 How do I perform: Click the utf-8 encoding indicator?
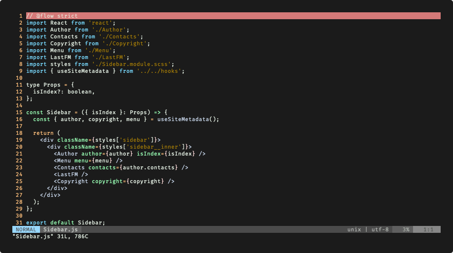(380, 229)
